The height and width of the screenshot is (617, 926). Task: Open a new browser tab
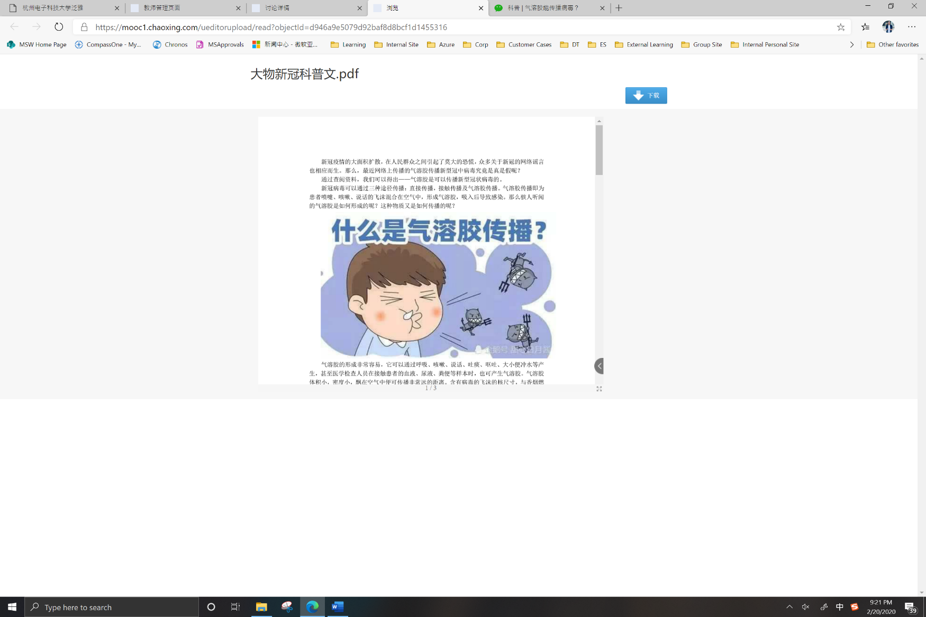[619, 8]
